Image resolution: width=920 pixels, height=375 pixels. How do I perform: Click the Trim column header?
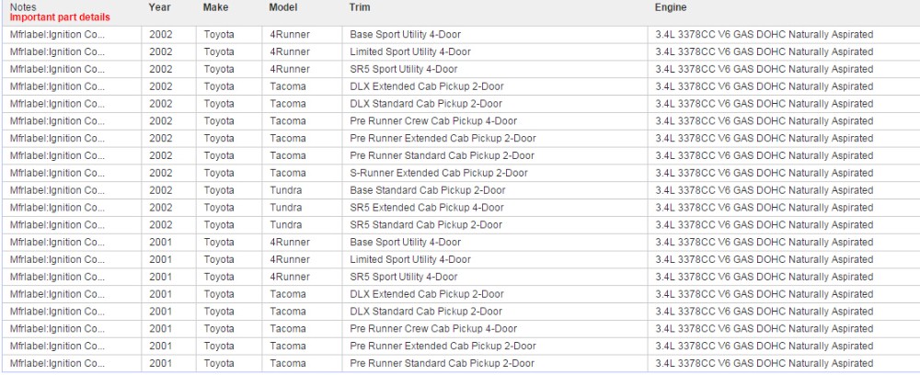tap(360, 7)
